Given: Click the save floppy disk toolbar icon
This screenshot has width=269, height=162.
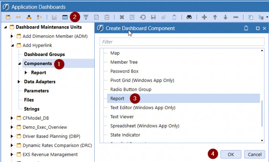Looking at the screenshot, I should pos(153,17).
